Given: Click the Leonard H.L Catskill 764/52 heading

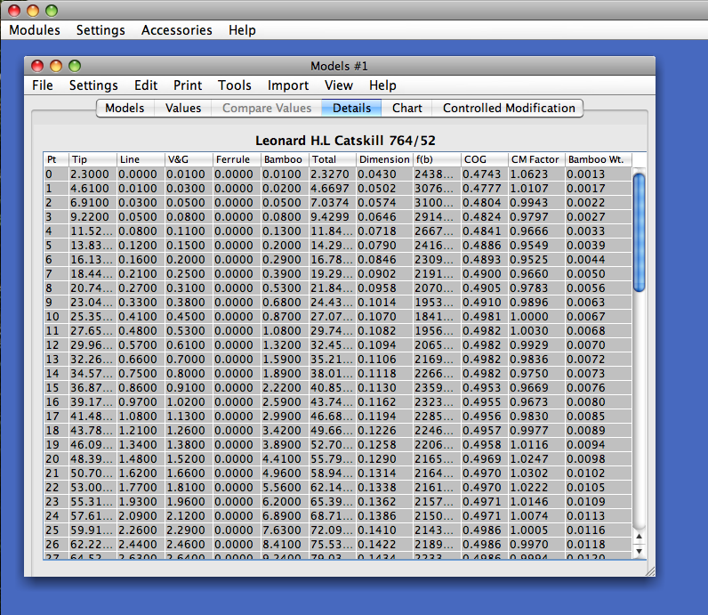Looking at the screenshot, I should pyautogui.click(x=345, y=141).
